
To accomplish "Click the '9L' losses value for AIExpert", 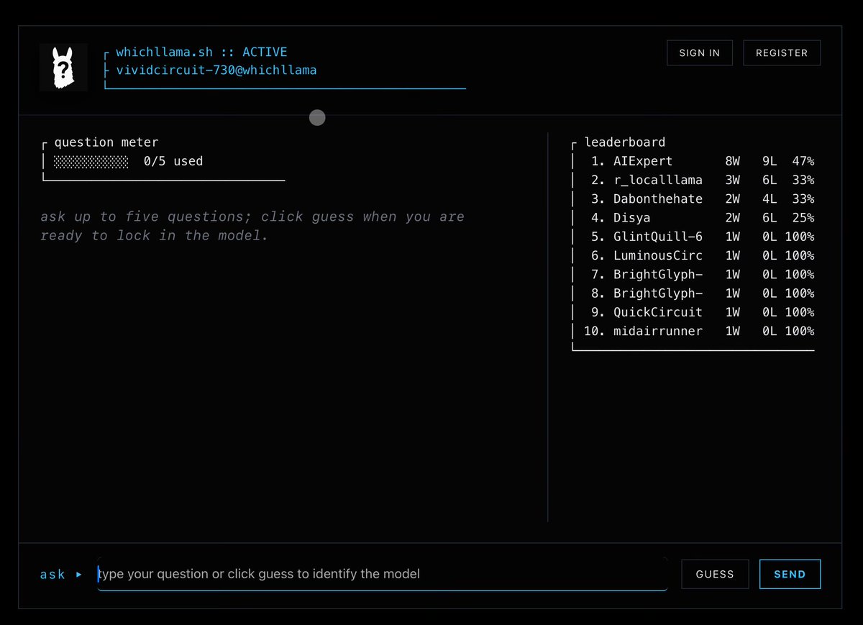I will click(x=770, y=161).
